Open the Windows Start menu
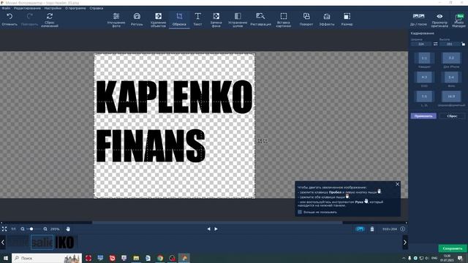 point(5,258)
